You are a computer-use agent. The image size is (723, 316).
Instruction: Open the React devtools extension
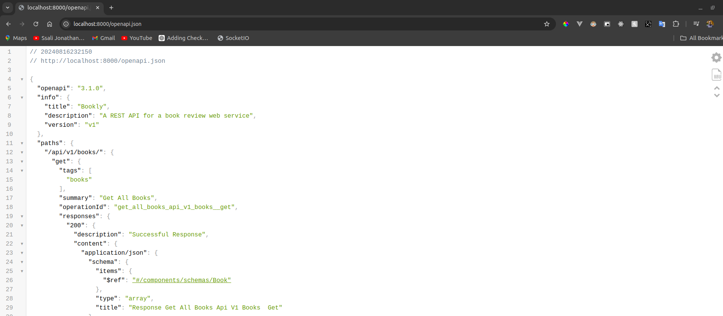621,24
